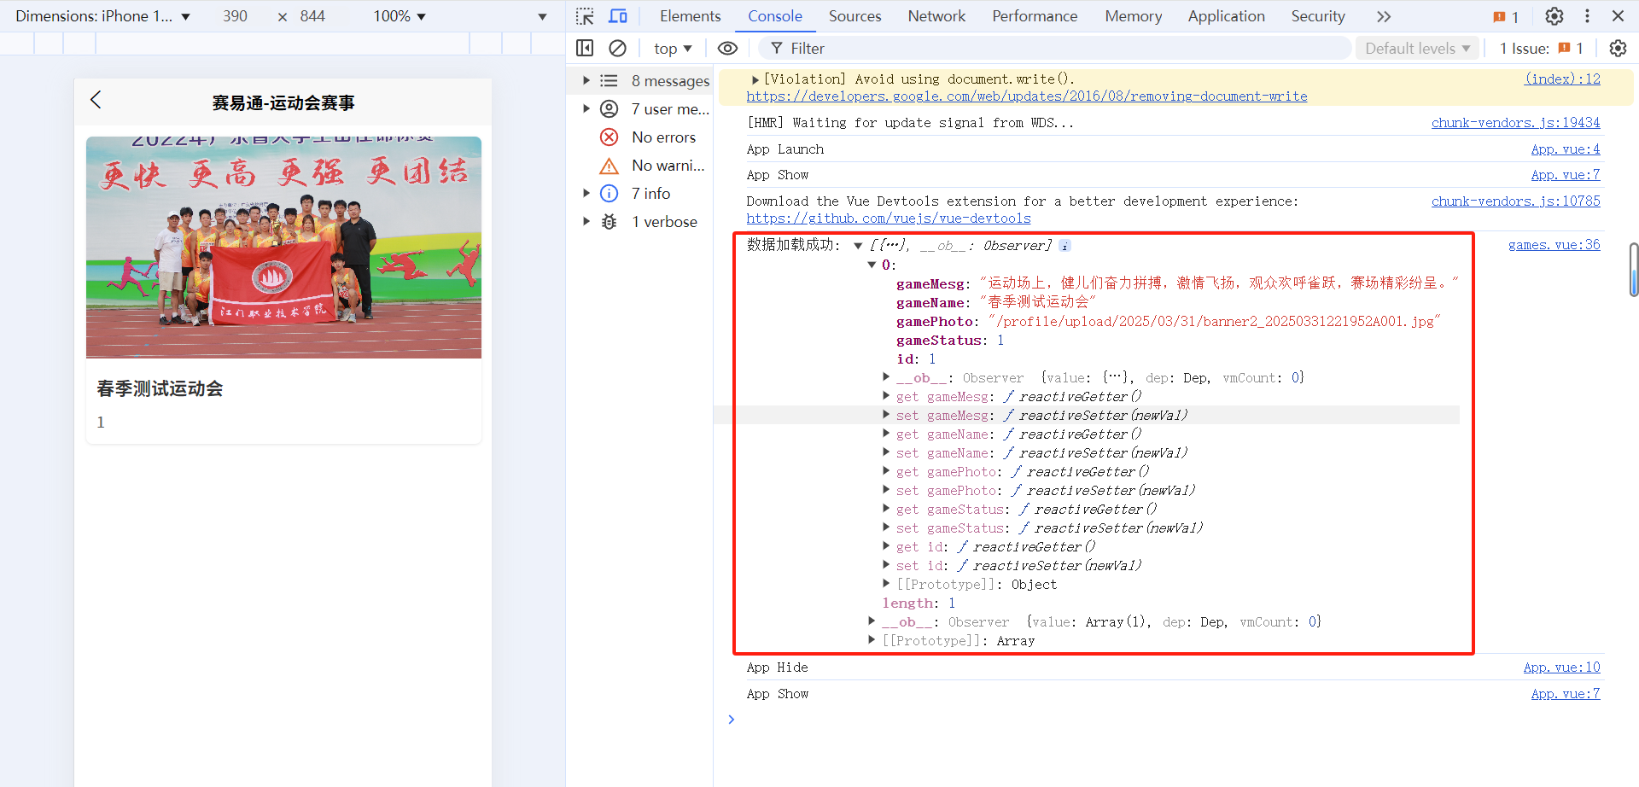The image size is (1639, 787).
Task: Switch to the Memory tab
Action: point(1133,16)
